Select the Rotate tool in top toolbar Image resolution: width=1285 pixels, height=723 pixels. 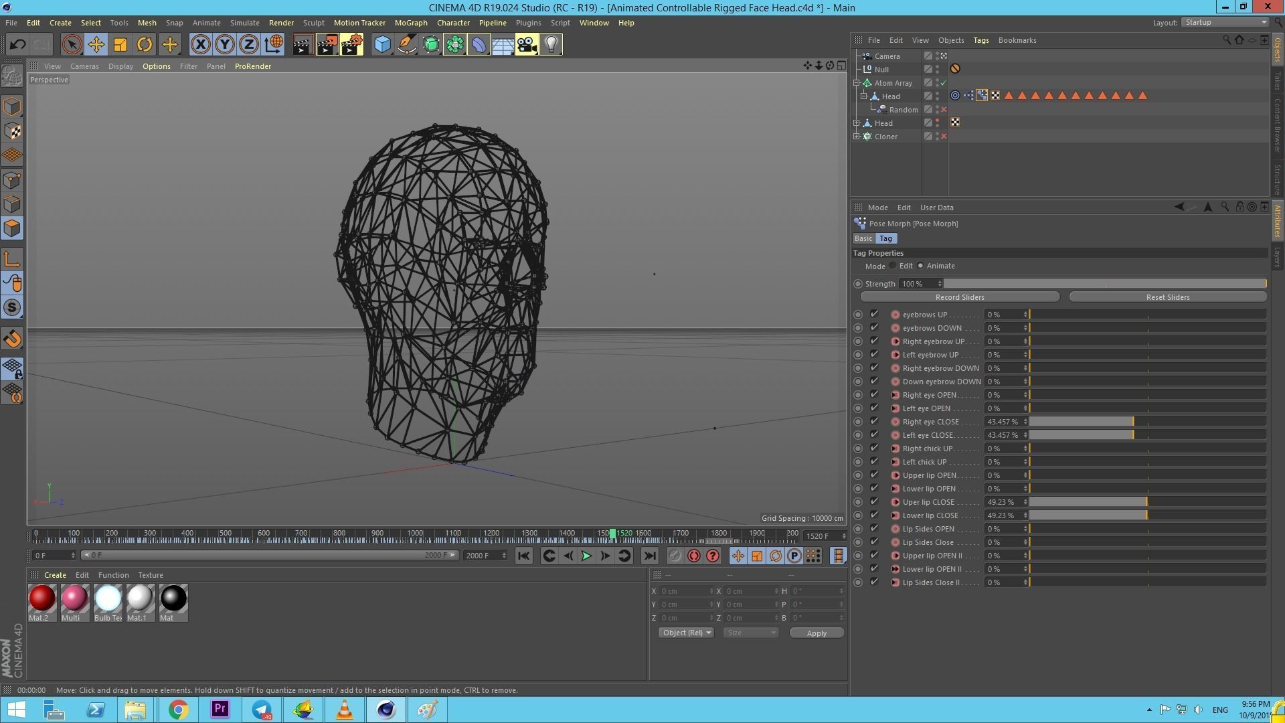coord(145,45)
